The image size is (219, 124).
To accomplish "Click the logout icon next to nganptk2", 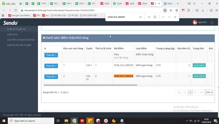I will pos(212,23).
